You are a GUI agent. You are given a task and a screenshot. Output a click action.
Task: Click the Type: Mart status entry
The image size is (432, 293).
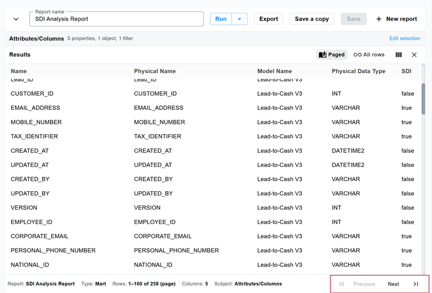point(93,284)
